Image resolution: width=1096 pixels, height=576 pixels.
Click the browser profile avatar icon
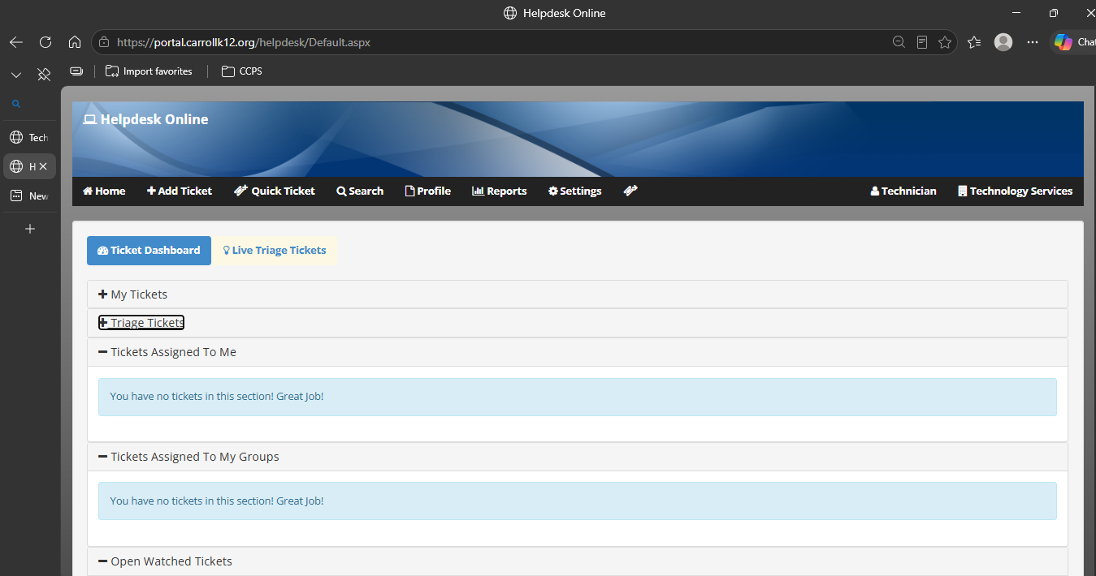click(1003, 42)
